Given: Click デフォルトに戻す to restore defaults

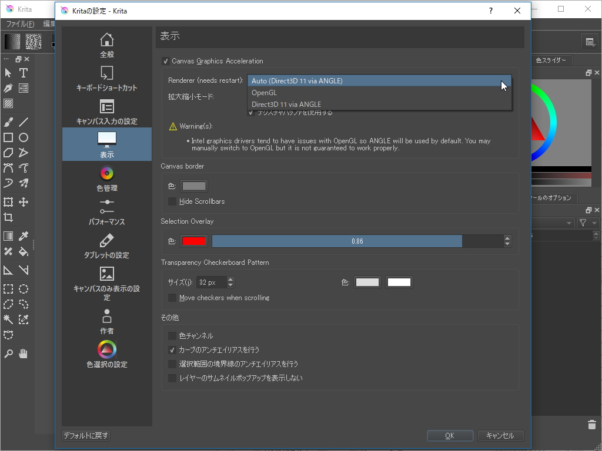Looking at the screenshot, I should (86, 435).
